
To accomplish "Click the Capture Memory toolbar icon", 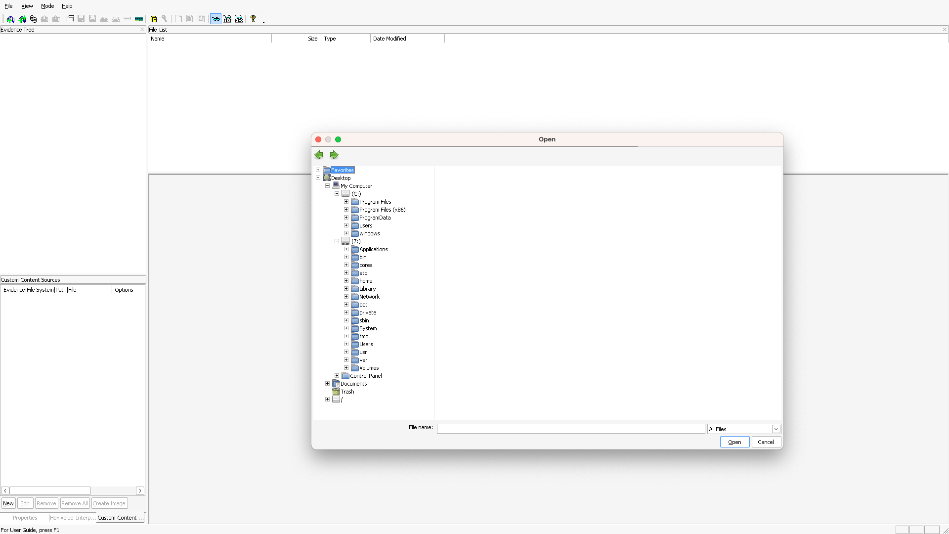I will coord(139,19).
